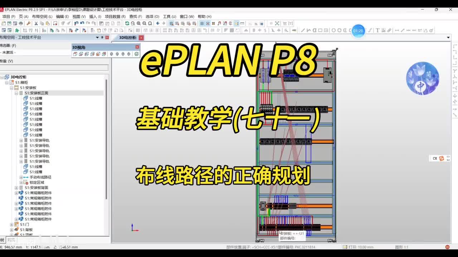
Task: Open the 布局空间 (L) menu
Action: 42,16
